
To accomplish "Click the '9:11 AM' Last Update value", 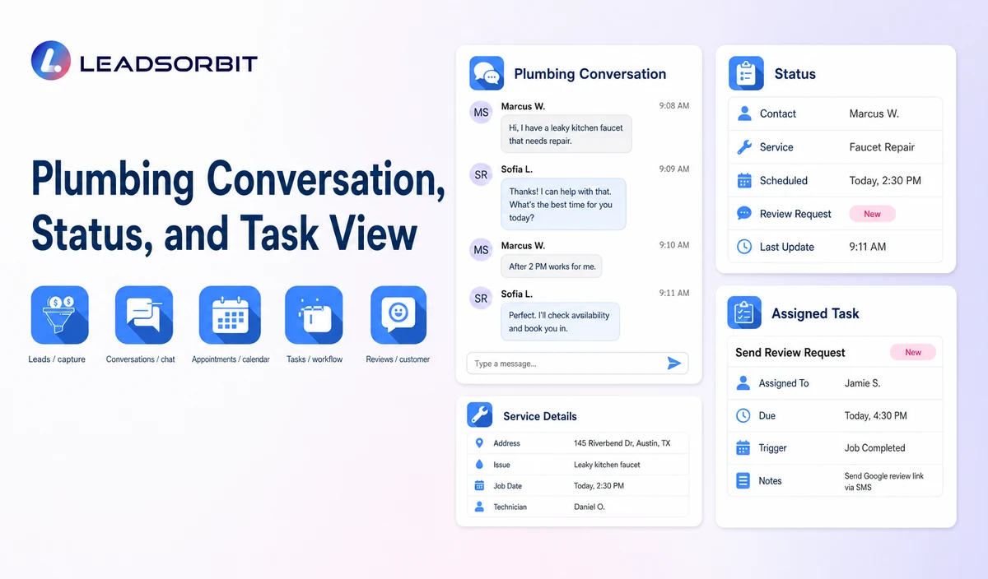I will click(868, 246).
